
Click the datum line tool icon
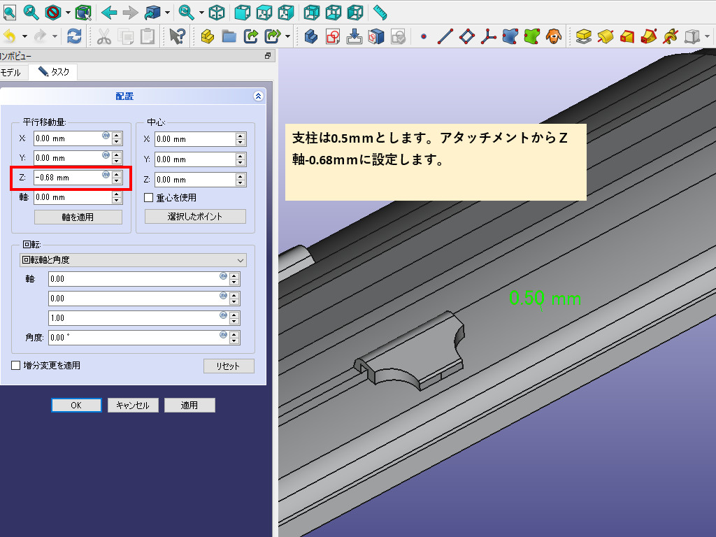click(445, 36)
